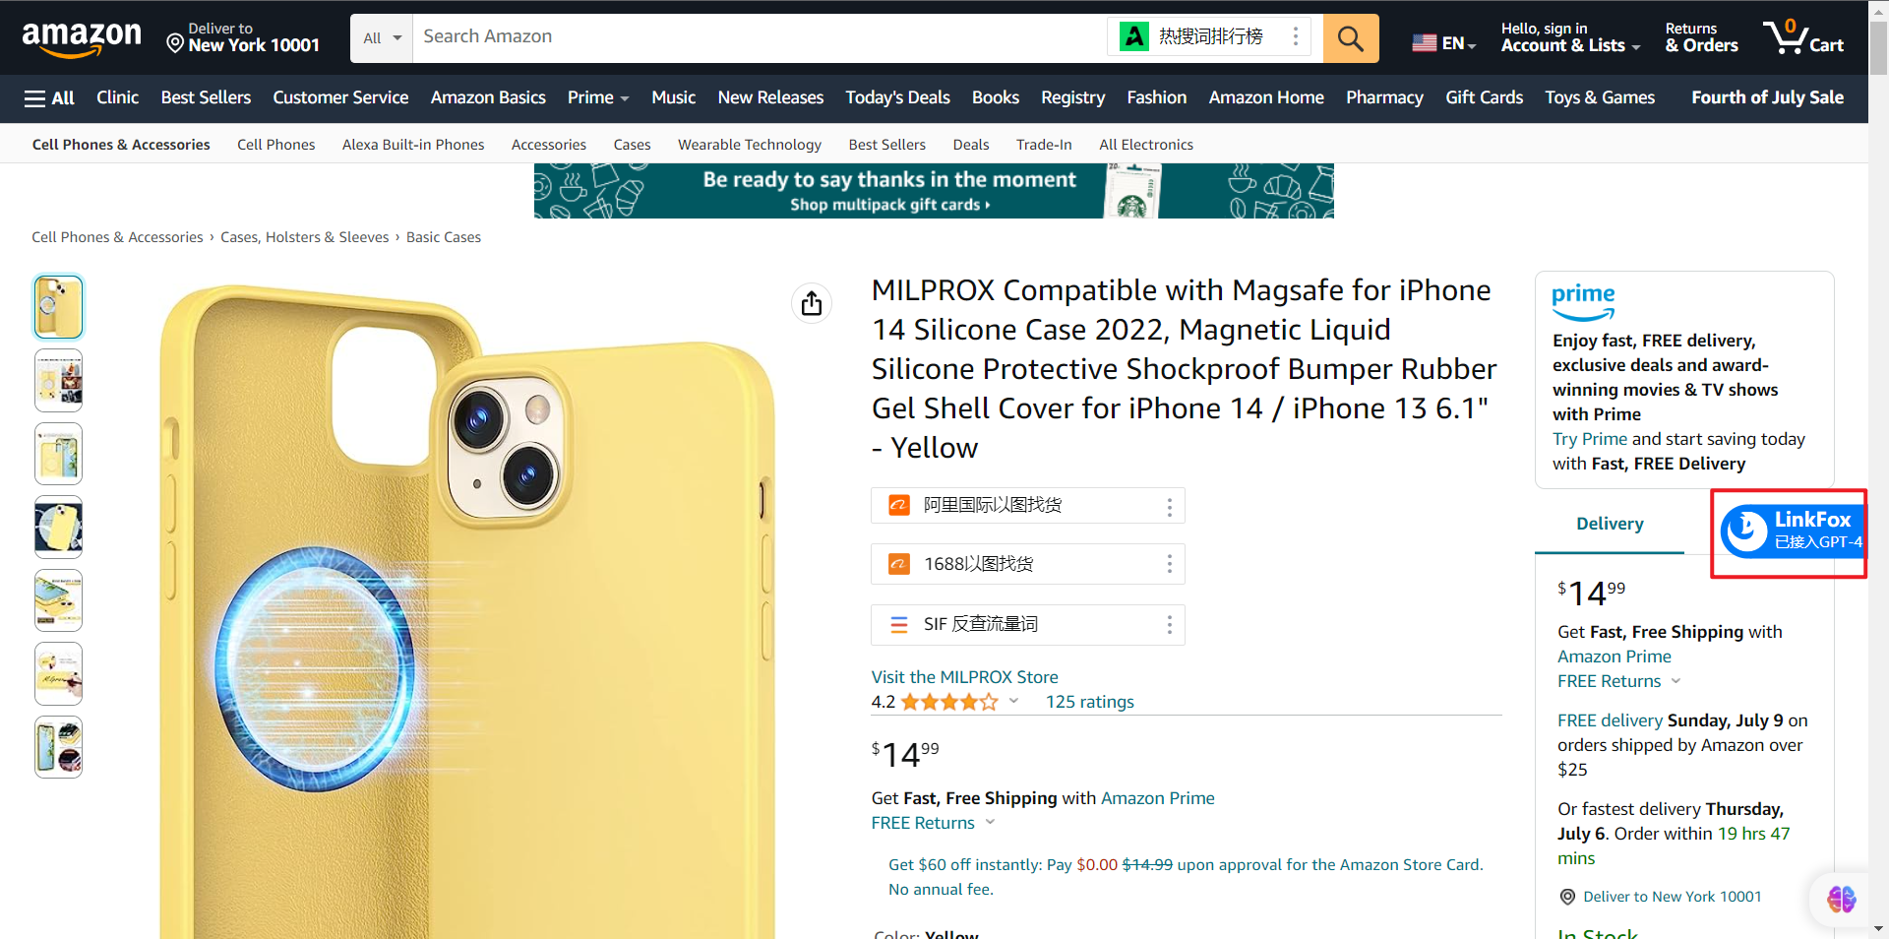This screenshot has height=939, width=1889.
Task: Click the Starbucks gift cards banner
Action: click(x=934, y=191)
